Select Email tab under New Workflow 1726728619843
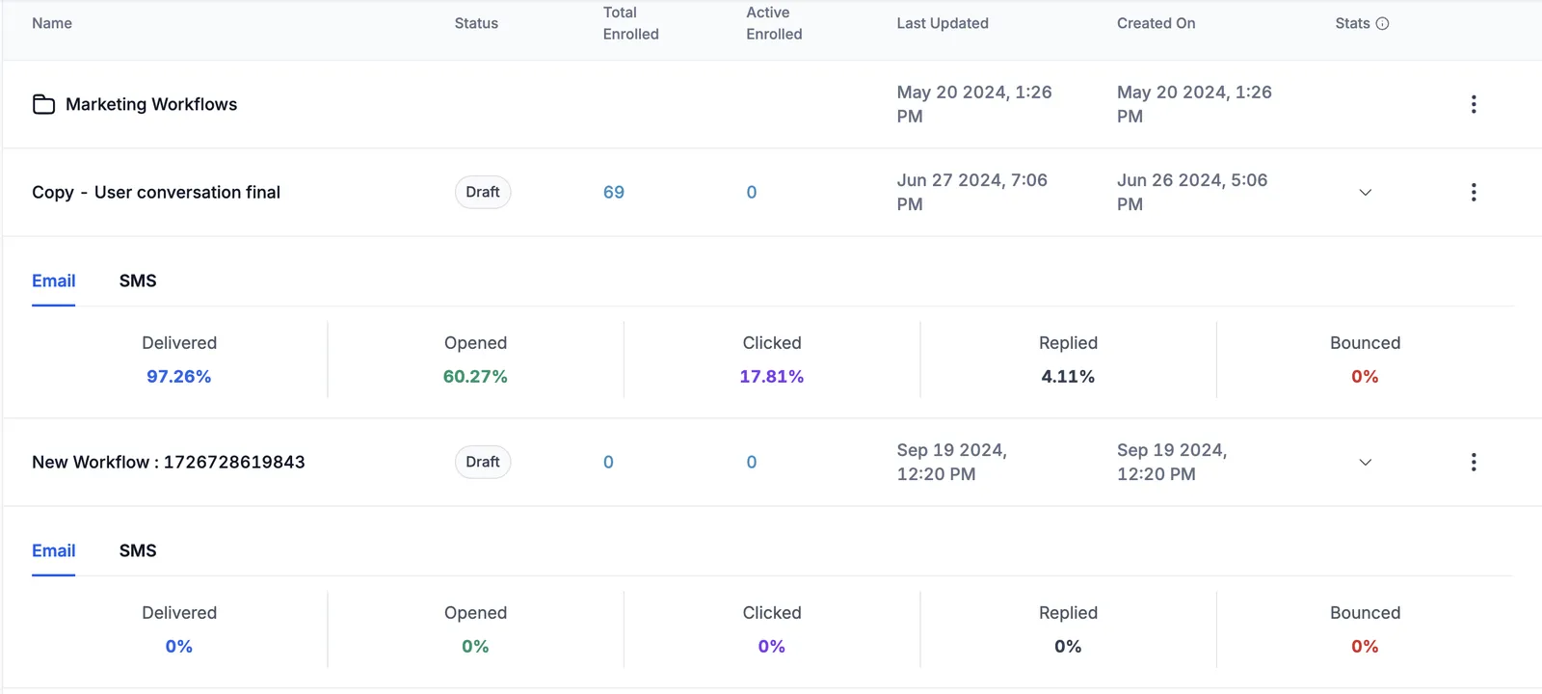 click(54, 550)
